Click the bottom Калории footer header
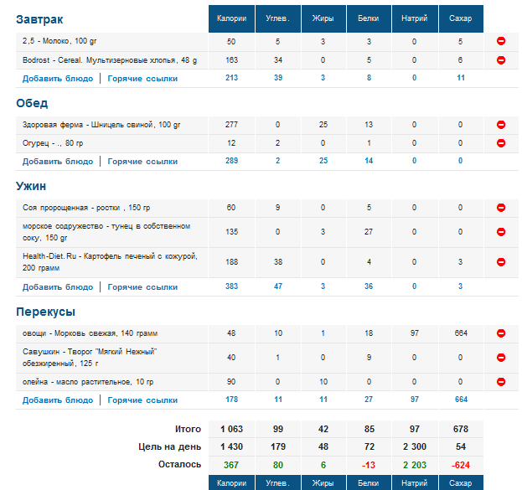Image resolution: width=522 pixels, height=490 pixels. click(x=232, y=482)
